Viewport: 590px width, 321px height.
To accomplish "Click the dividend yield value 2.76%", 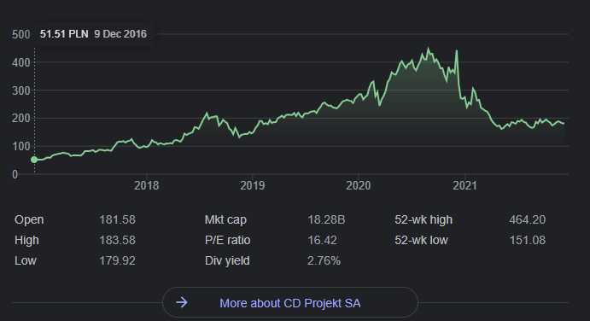I will point(324,260).
